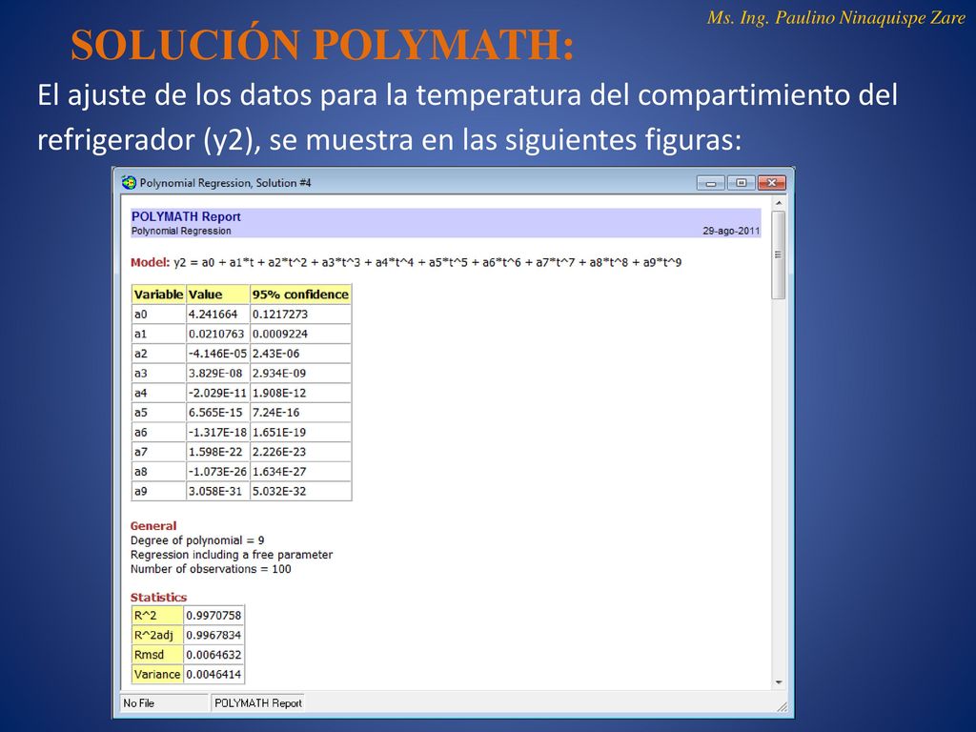The image size is (976, 732).
Task: Click confidence cell 7.24E-16
Action: pyautogui.click(x=300, y=413)
